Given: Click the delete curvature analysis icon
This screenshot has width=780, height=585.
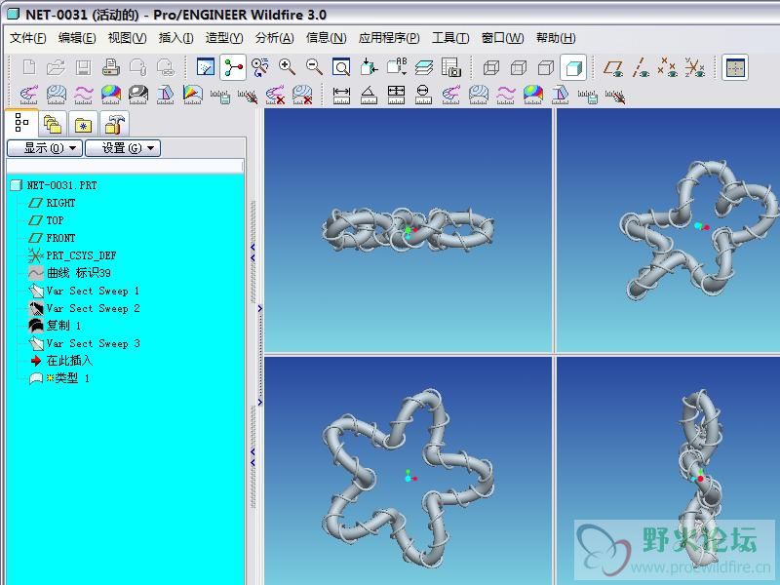Looking at the screenshot, I should (275, 94).
